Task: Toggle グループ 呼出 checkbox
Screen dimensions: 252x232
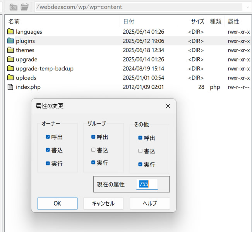Action: [93, 137]
